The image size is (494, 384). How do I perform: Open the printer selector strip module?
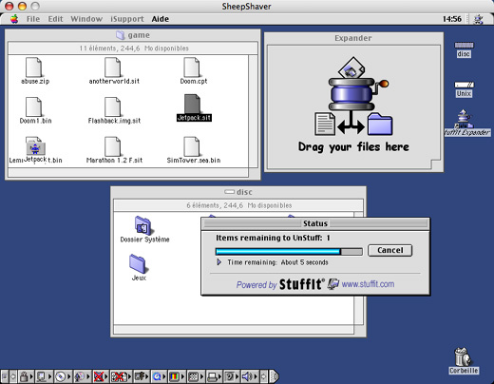click(214, 376)
